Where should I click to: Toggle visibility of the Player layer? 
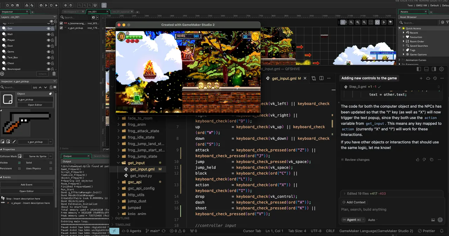(49, 40)
